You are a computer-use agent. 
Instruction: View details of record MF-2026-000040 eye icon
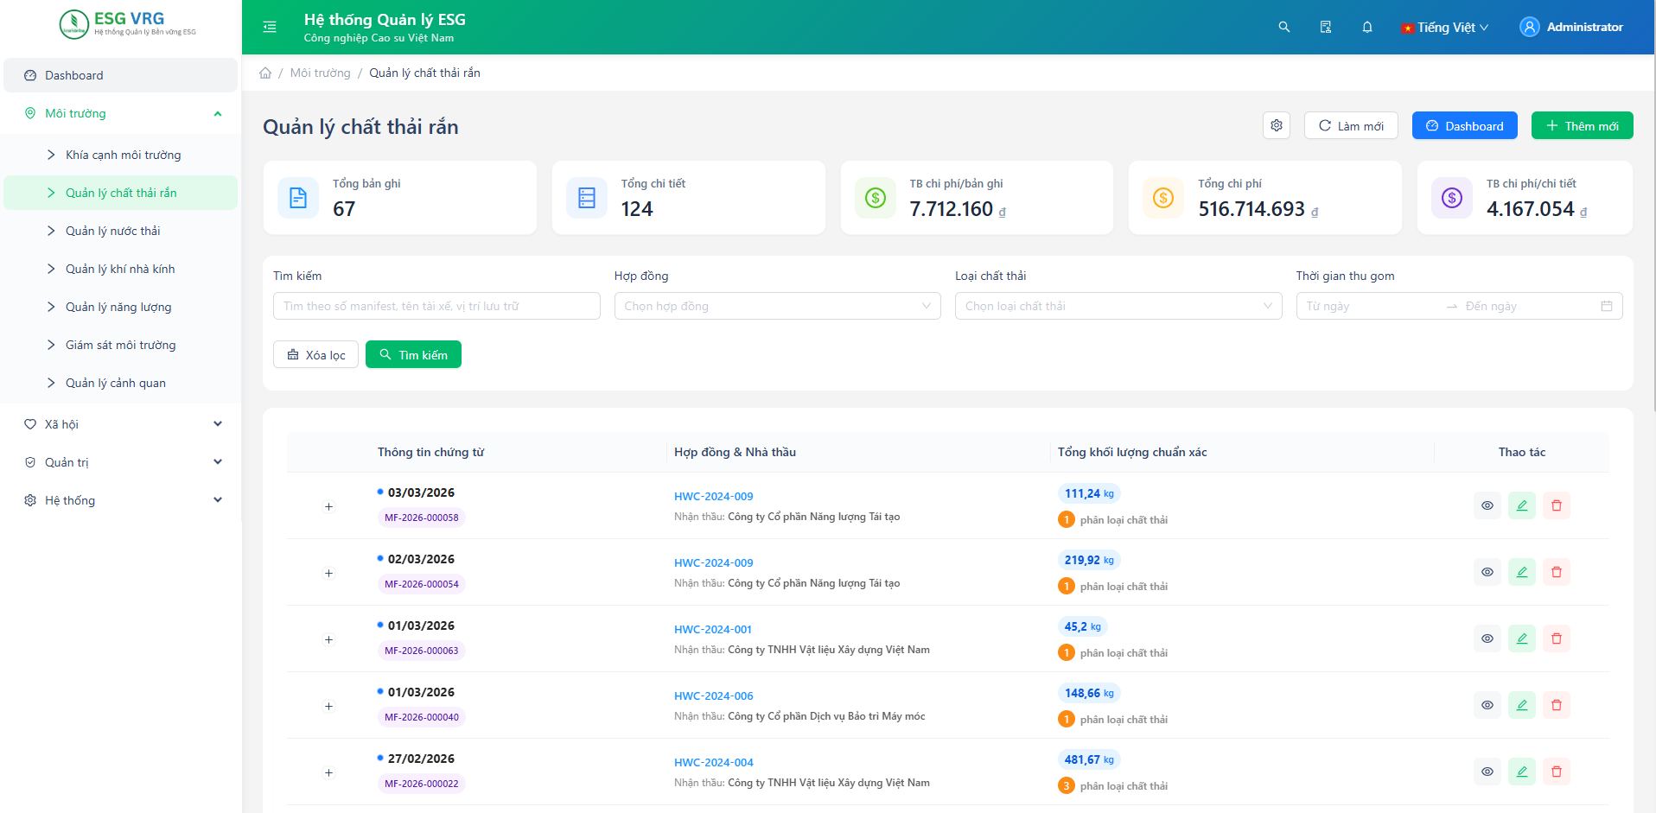[x=1487, y=705]
